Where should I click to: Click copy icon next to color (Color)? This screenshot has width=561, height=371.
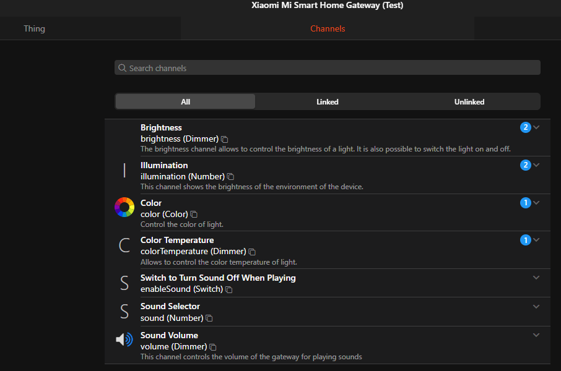coord(194,215)
